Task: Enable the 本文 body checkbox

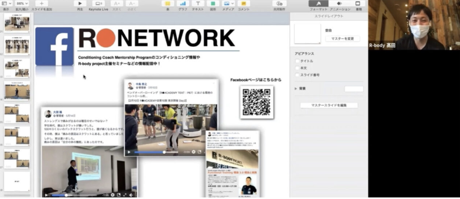Action: (x=297, y=68)
